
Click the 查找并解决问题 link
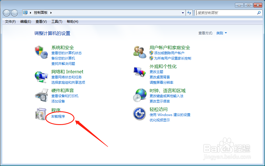pyautogui.click(x=63, y=63)
